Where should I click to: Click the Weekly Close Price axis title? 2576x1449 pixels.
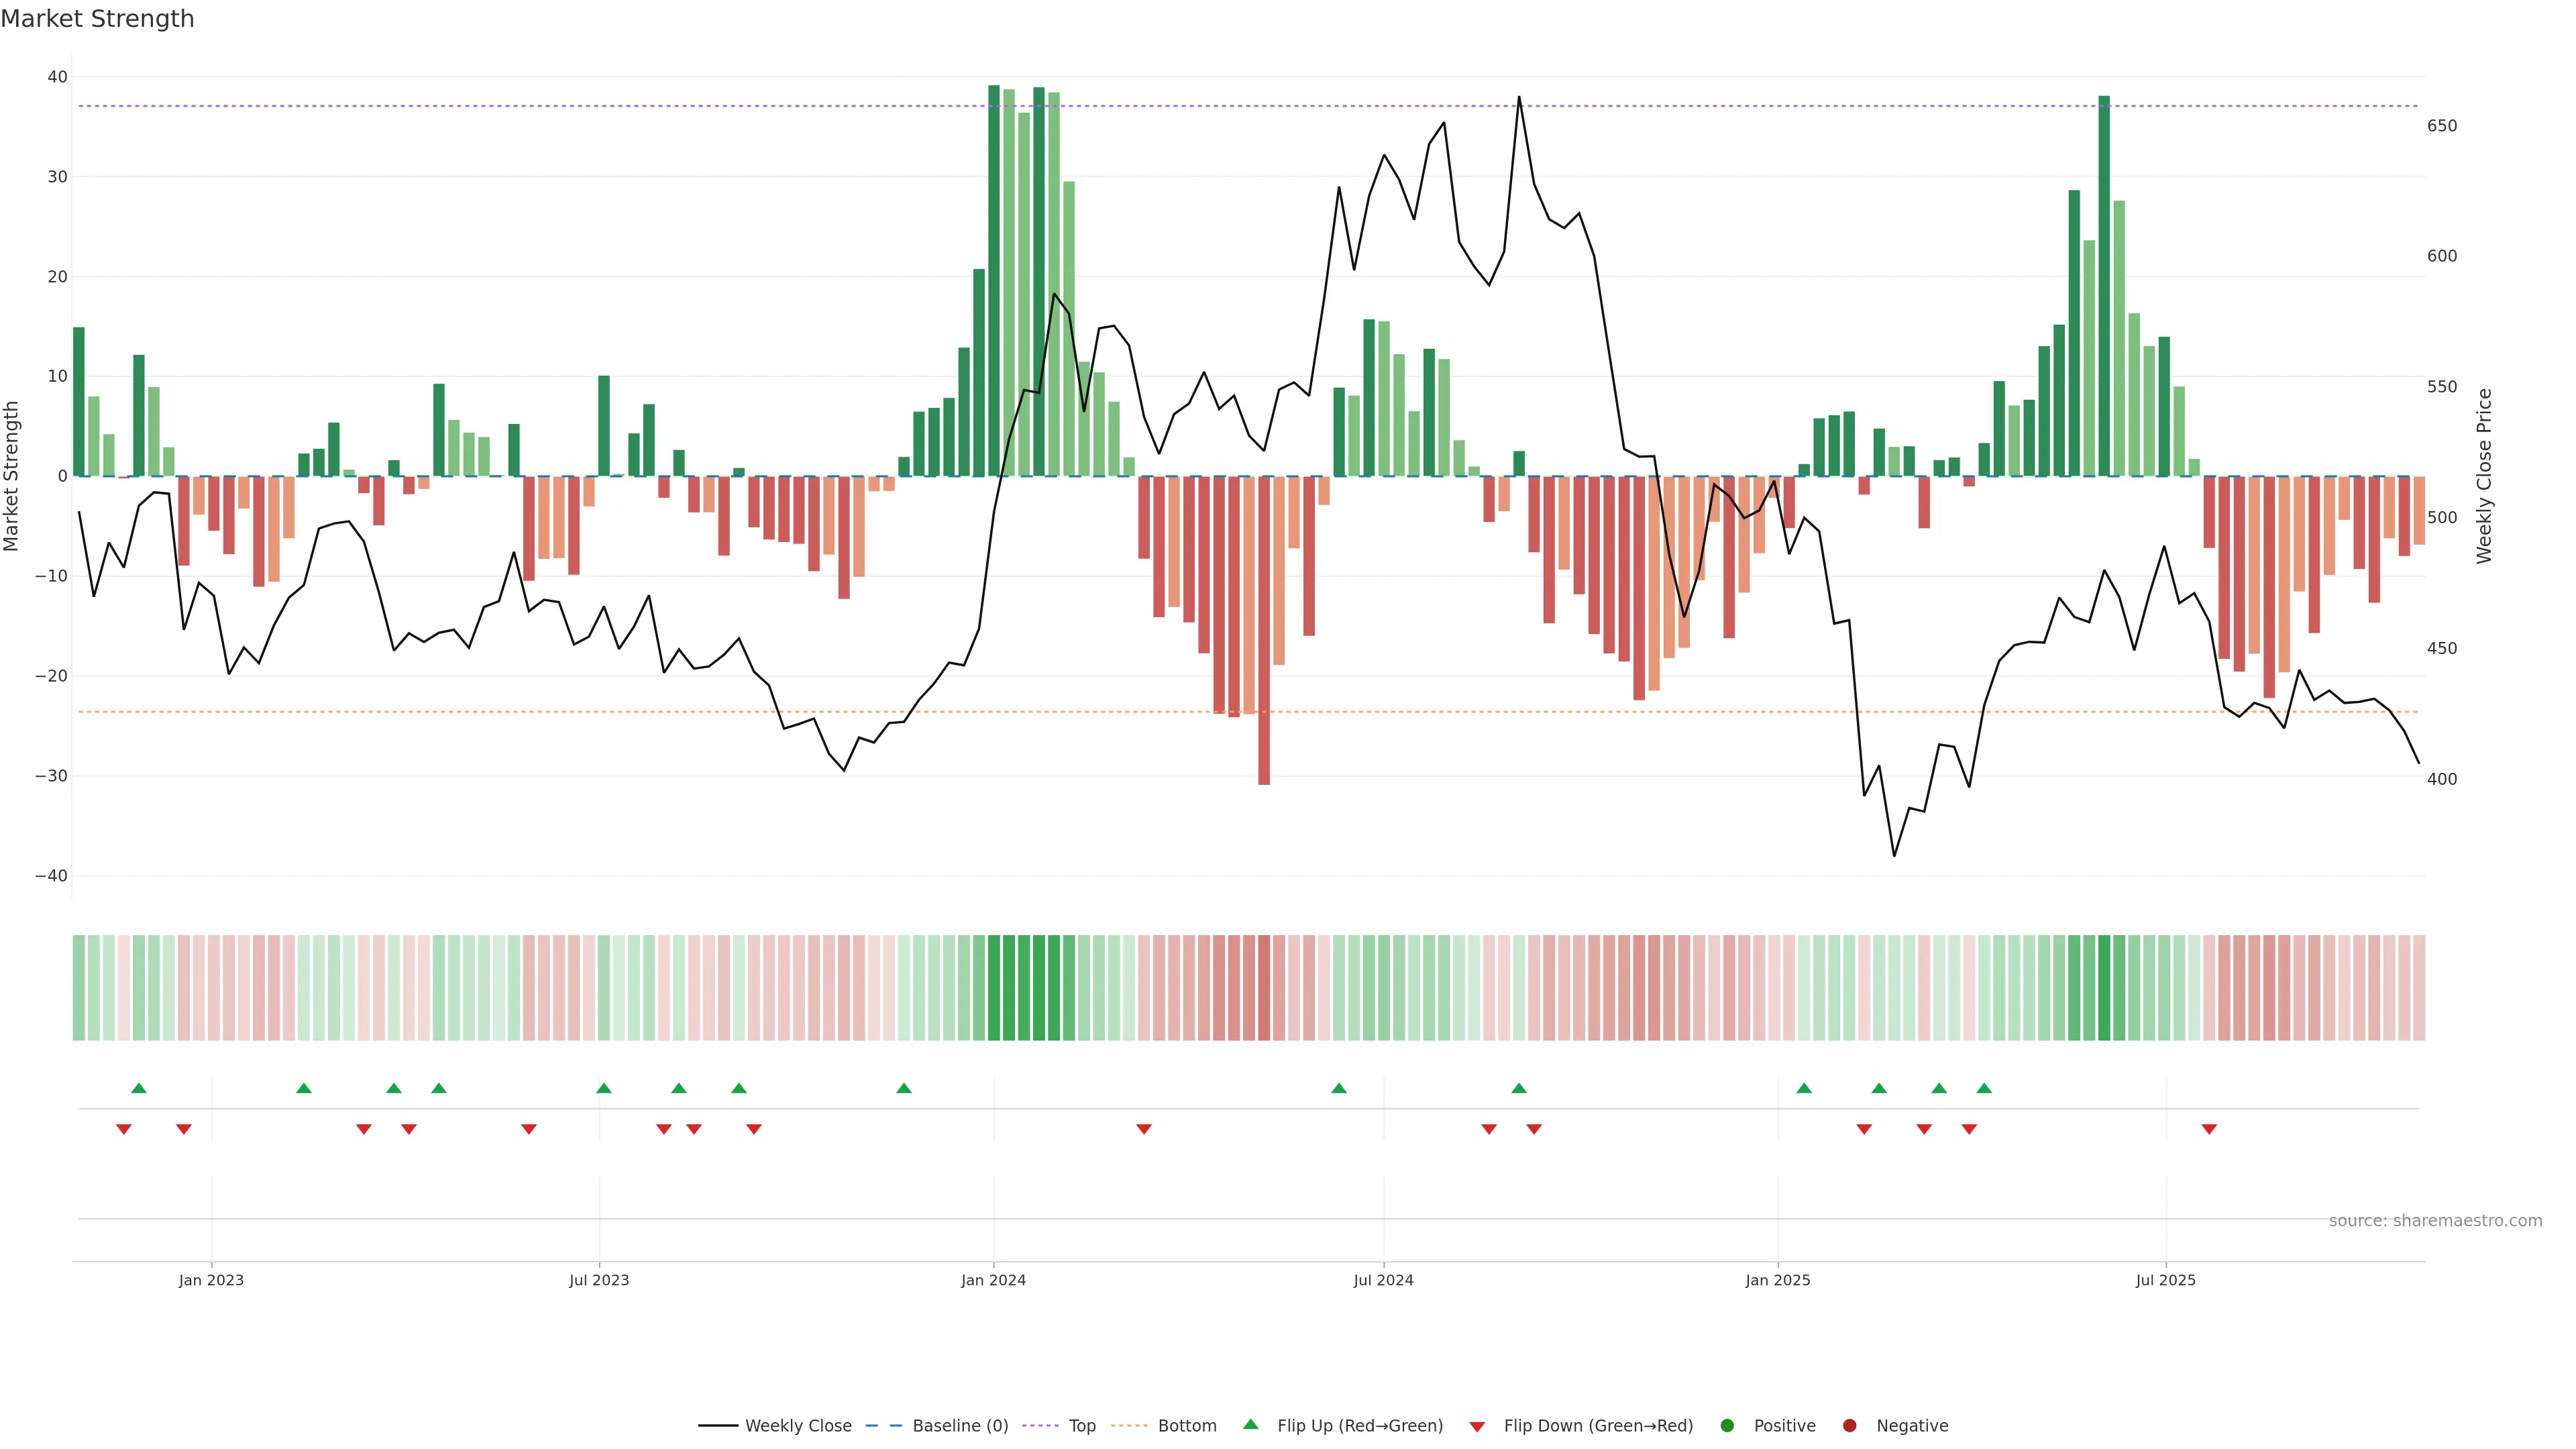tap(2484, 476)
